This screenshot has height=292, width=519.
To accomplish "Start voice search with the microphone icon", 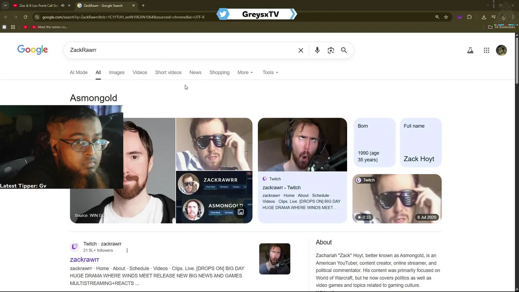I will (x=317, y=50).
